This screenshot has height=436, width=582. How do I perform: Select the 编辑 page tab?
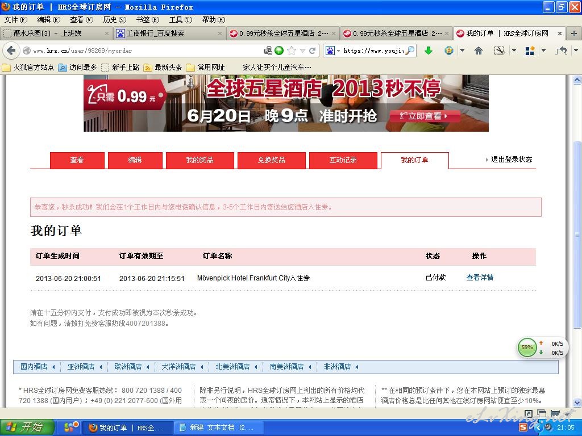[135, 160]
